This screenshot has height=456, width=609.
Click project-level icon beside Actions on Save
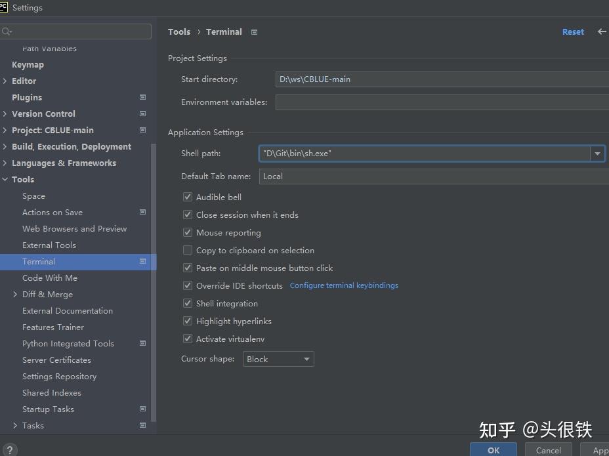(142, 212)
